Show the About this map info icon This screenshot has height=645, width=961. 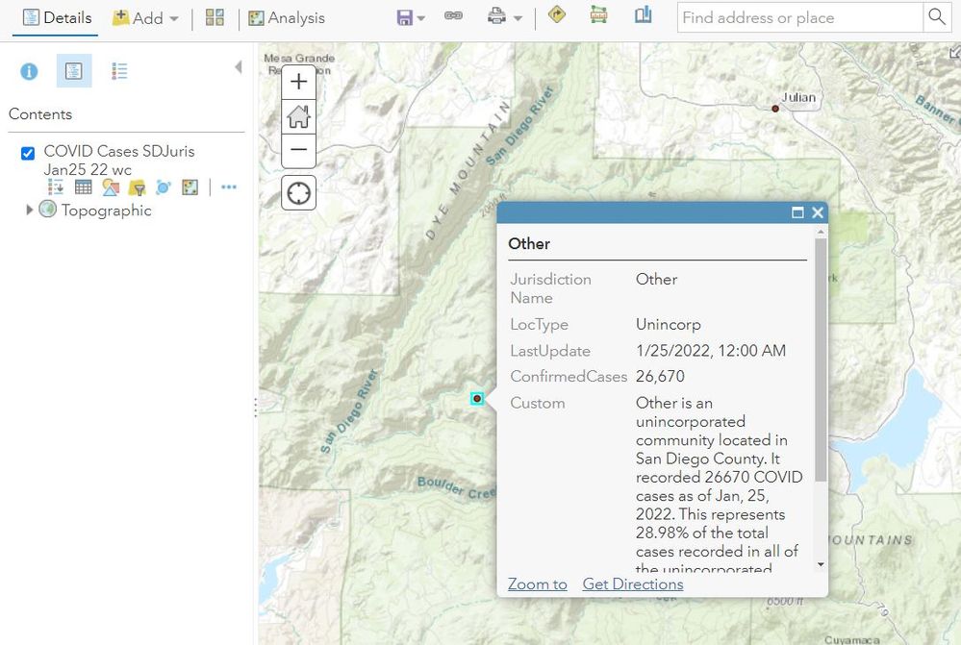tap(29, 72)
